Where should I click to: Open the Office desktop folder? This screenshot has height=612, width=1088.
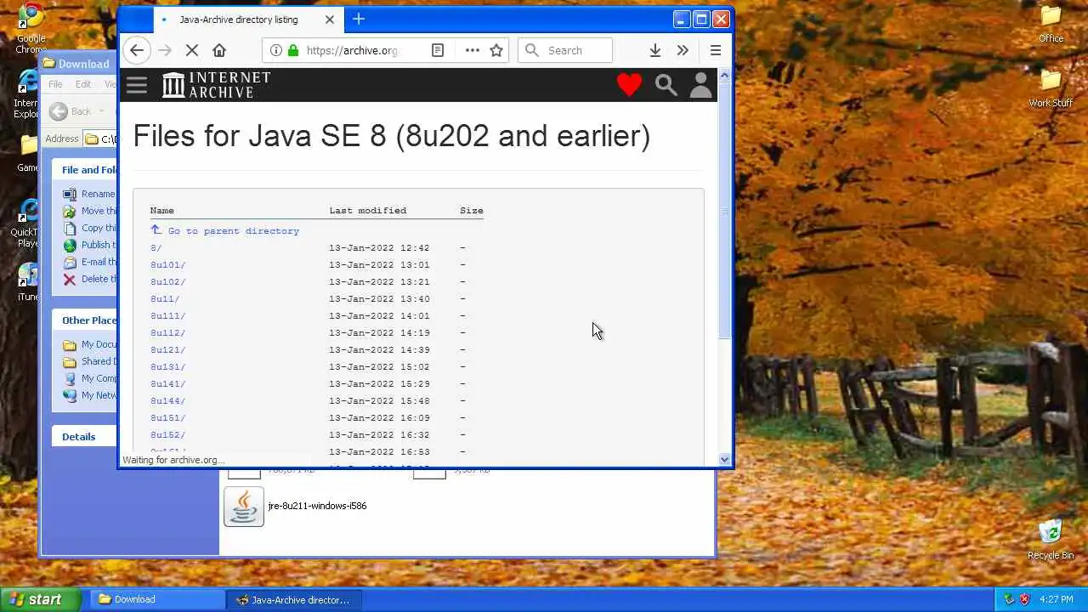[1051, 24]
